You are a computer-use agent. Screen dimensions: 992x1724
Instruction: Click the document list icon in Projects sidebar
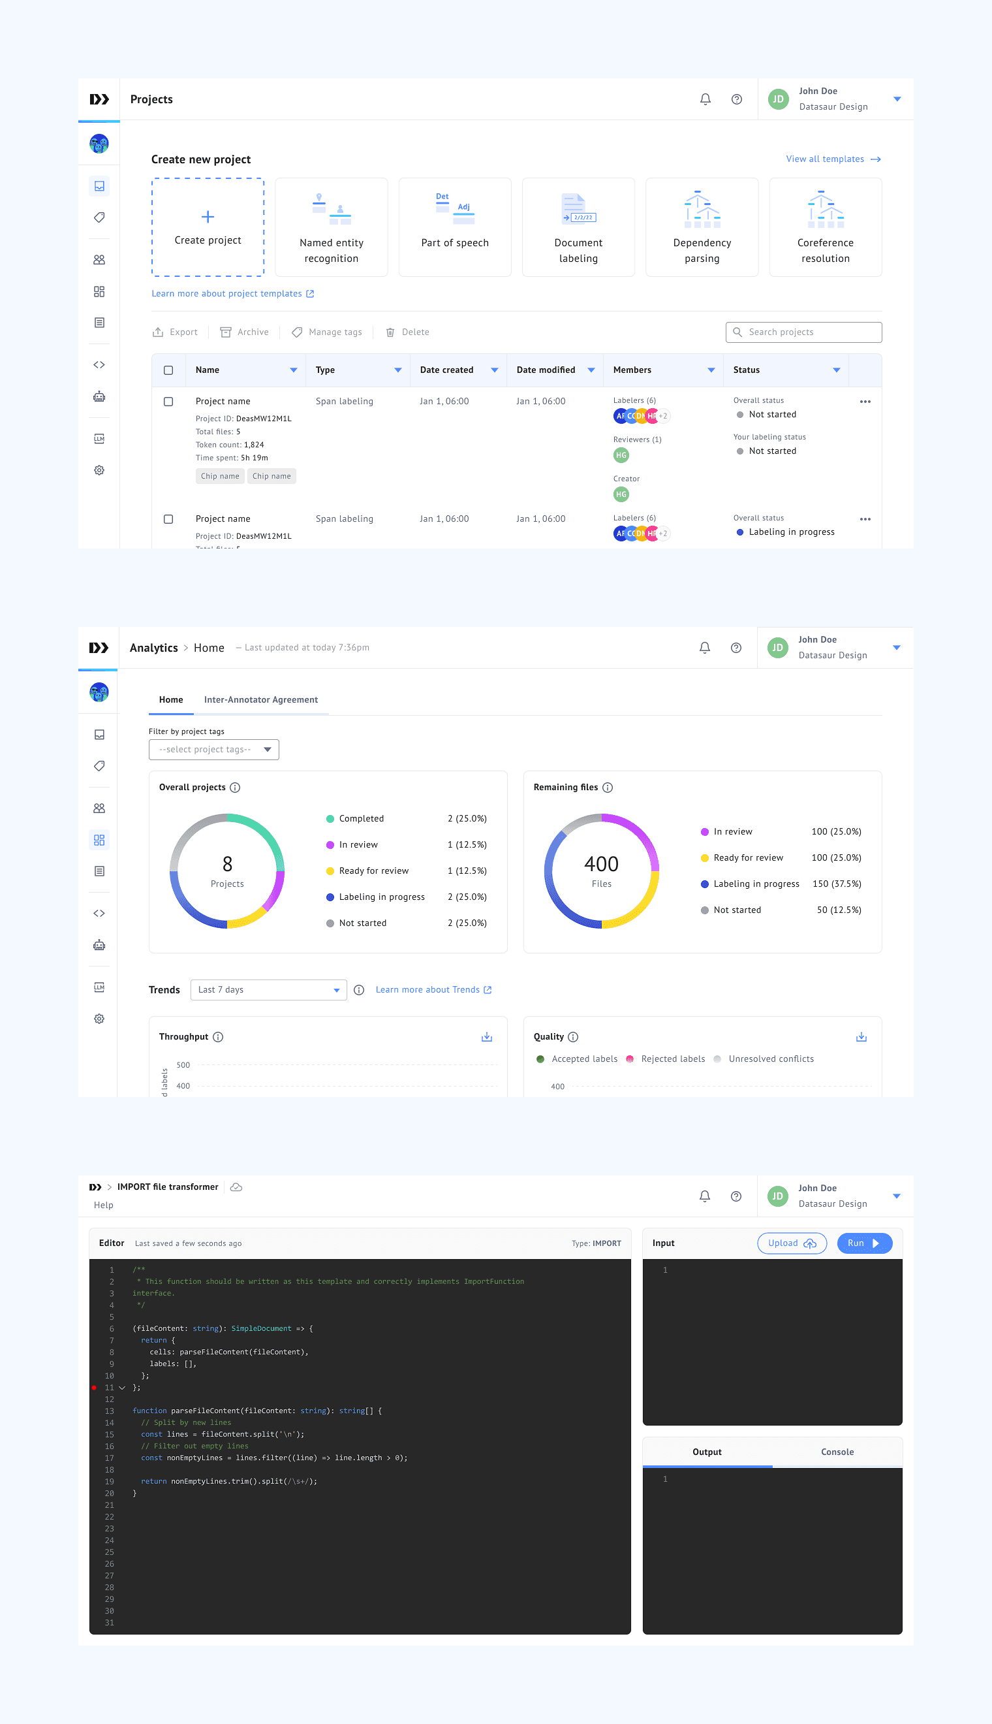pyautogui.click(x=99, y=323)
